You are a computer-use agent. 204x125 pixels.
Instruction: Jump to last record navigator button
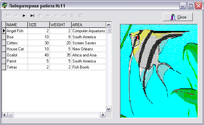(32, 16)
